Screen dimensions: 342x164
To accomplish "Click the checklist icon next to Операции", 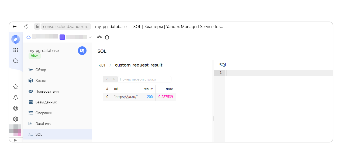I will 31,113.
